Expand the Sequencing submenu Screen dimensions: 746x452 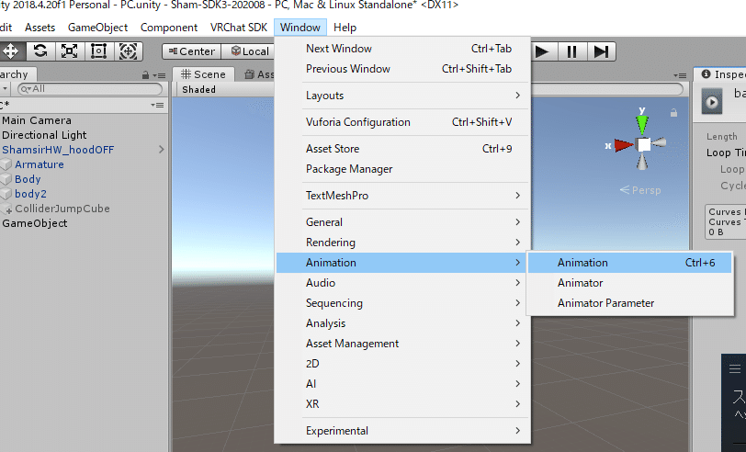point(402,303)
